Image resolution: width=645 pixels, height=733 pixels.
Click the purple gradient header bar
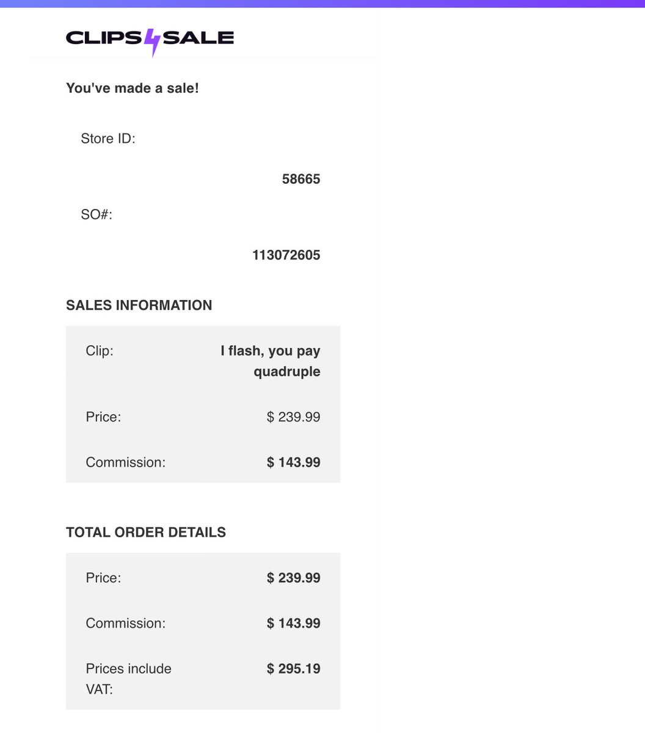pyautogui.click(x=322, y=4)
